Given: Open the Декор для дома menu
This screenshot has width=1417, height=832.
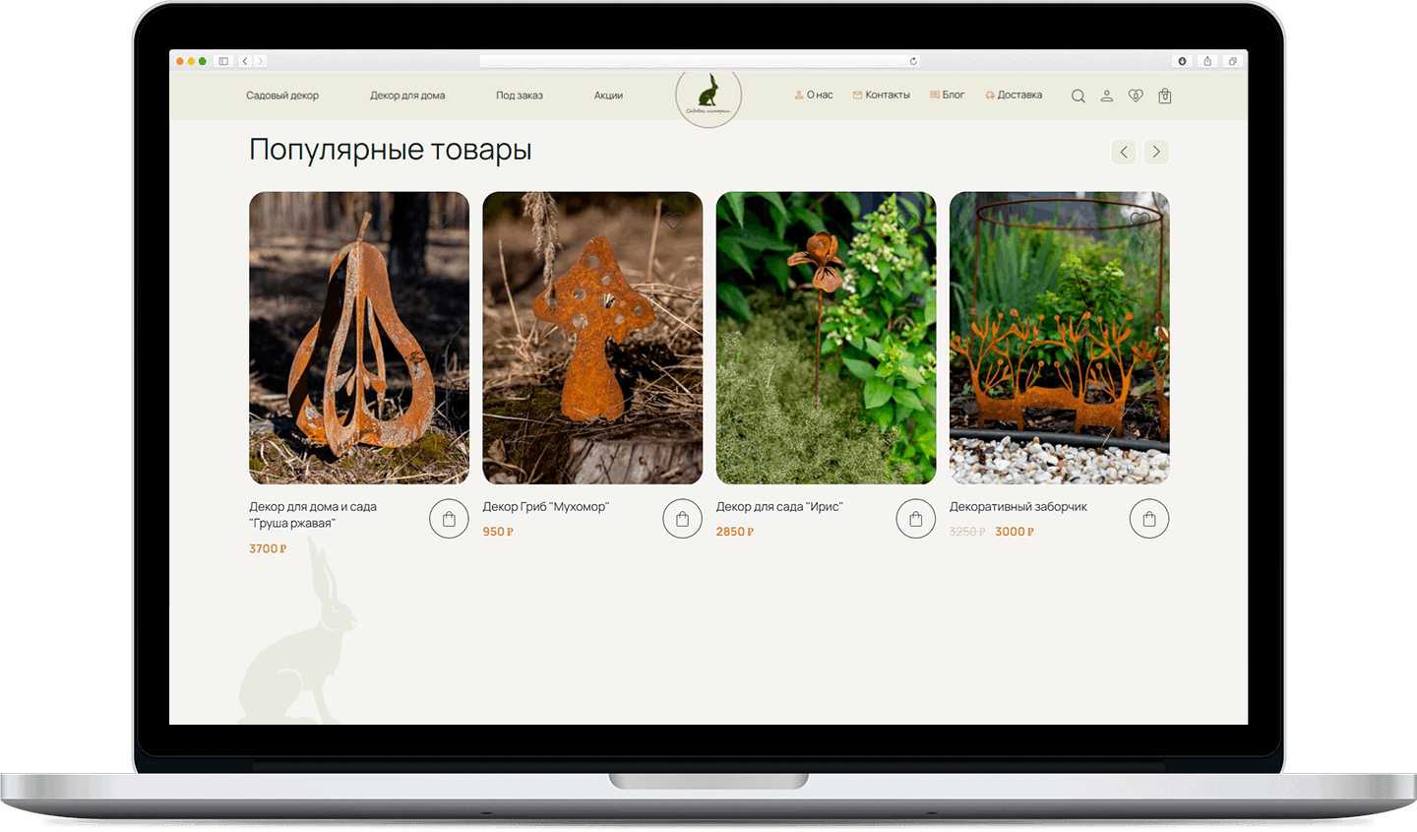Looking at the screenshot, I should coord(407,96).
